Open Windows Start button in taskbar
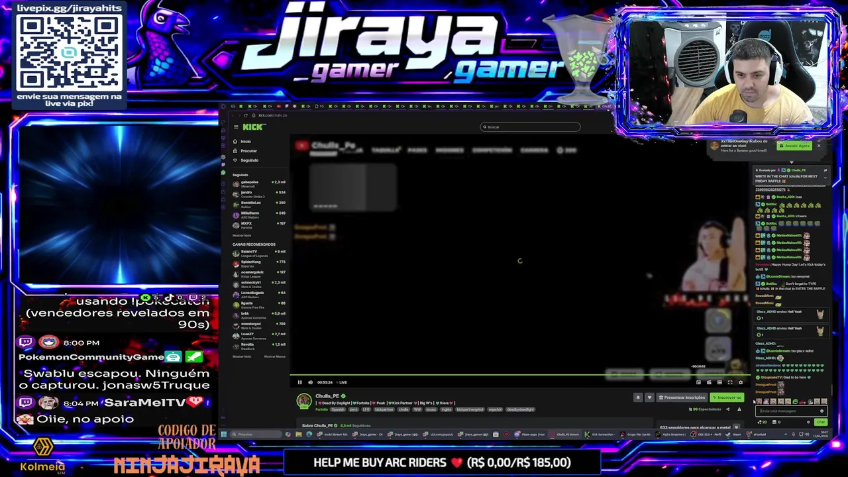Viewport: 848px width, 477px height. click(223, 434)
